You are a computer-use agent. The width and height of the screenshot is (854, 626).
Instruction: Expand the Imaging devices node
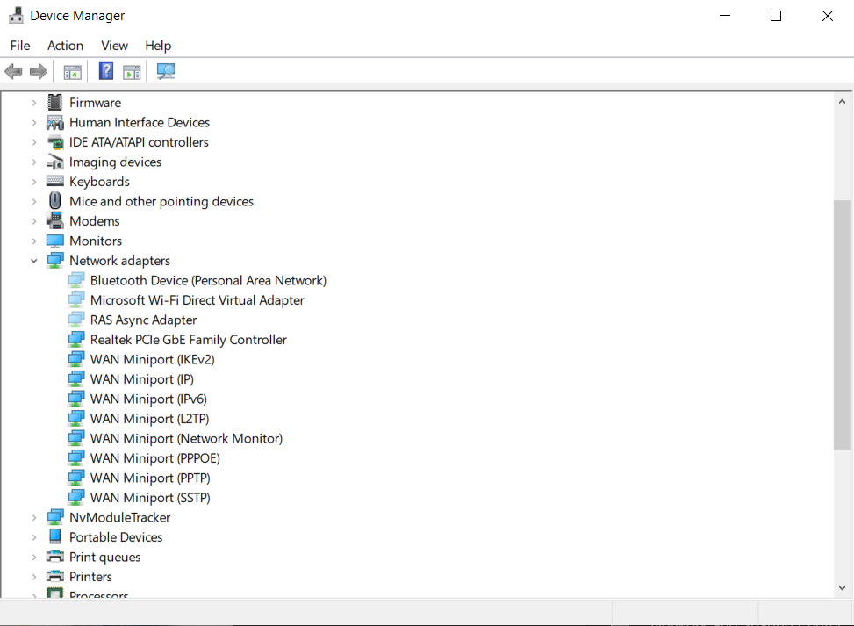pos(34,162)
